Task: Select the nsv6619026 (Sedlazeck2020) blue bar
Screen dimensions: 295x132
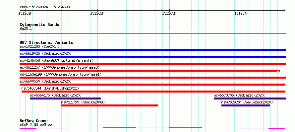Action: click(x=152, y=57)
